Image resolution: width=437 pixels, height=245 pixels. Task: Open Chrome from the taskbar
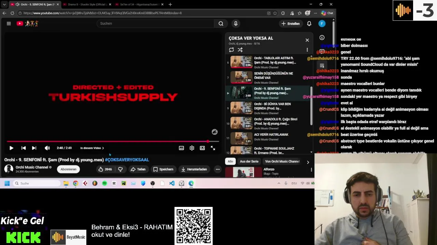pos(75,183)
